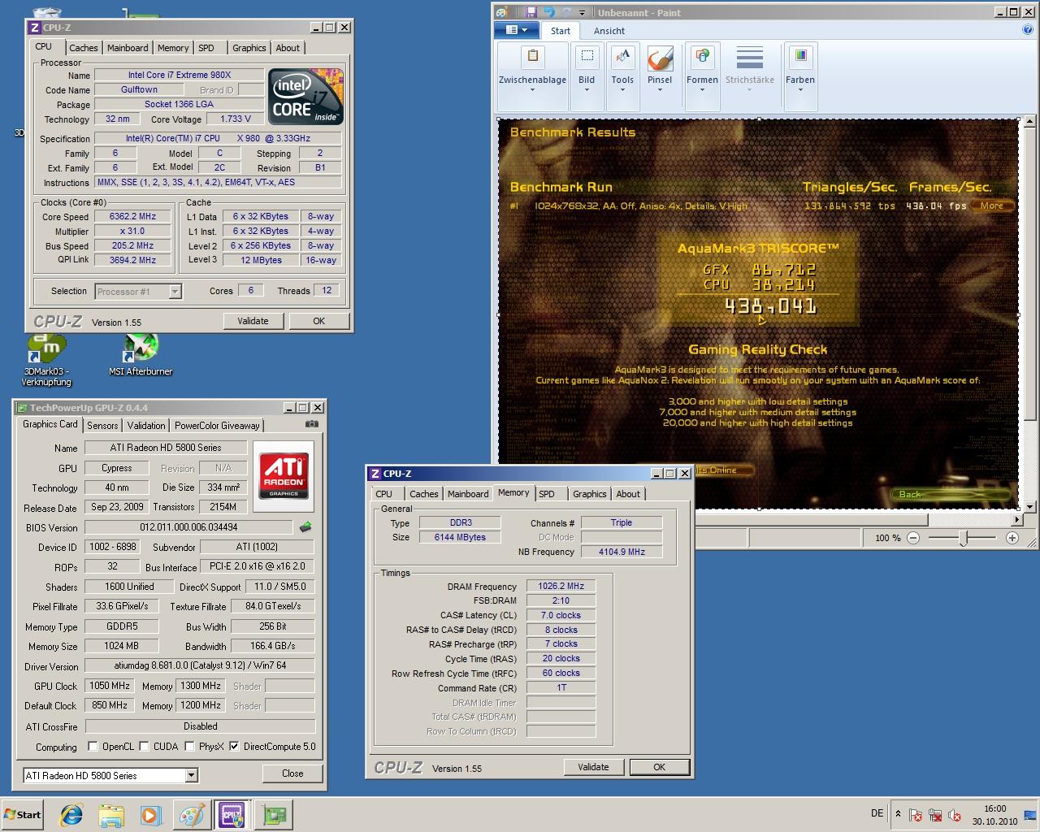The height and width of the screenshot is (832, 1040).
Task: Click the Close button in GPU-Z
Action: 292,773
